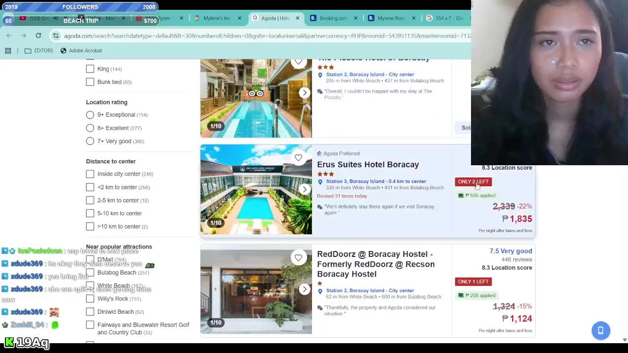Go back to the previous browser page
This screenshot has width=628, height=353.
[x=9, y=36]
